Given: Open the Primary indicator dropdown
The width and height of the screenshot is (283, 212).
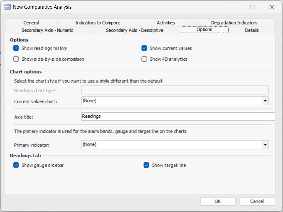Looking at the screenshot, I should coord(265,145).
